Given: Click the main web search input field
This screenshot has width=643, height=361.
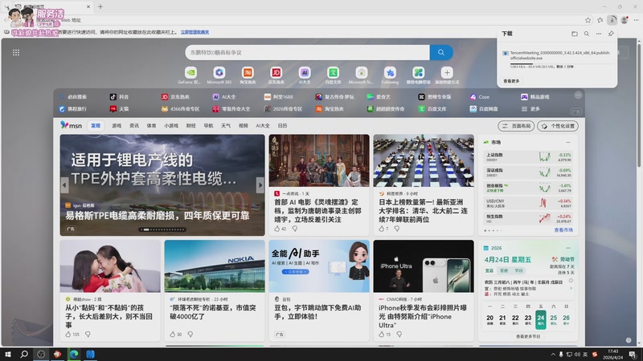Looking at the screenshot, I should click(x=308, y=52).
